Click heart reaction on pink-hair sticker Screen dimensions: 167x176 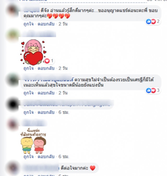[49, 61]
